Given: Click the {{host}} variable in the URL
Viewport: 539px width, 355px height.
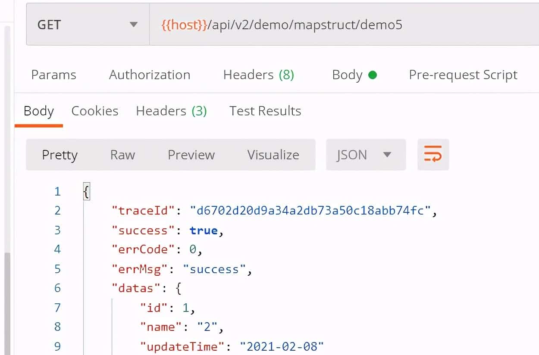Looking at the screenshot, I should click(x=182, y=25).
